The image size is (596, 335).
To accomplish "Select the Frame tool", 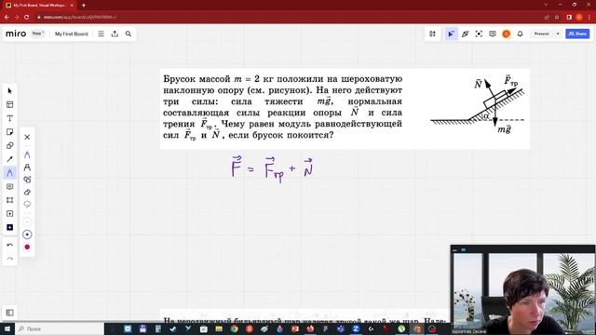I will tap(10, 200).
